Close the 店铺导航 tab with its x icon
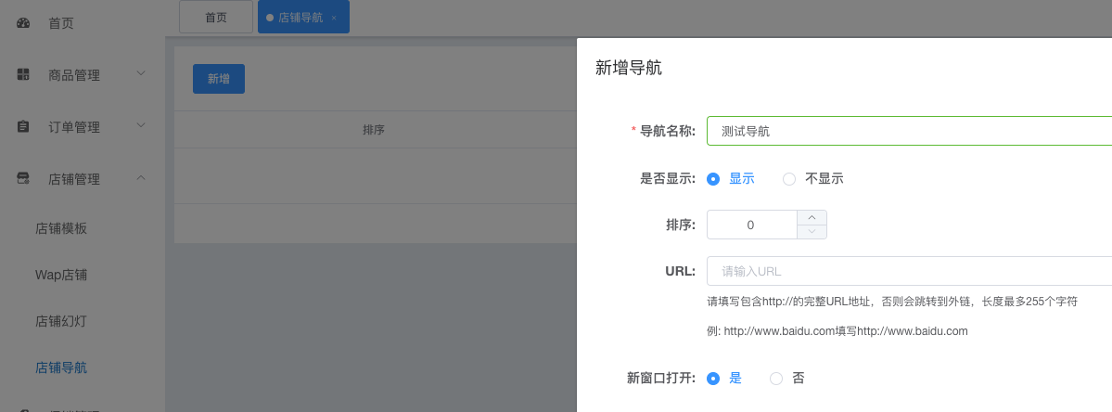 [x=334, y=18]
